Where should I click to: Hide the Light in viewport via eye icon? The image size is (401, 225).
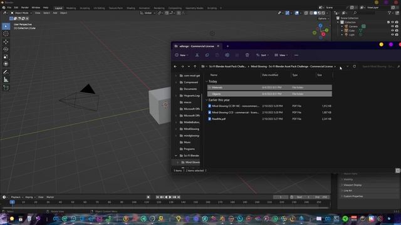click(392, 35)
